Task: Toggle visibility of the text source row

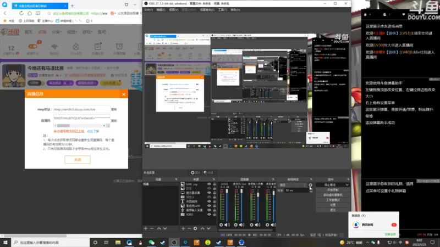Action: point(209,201)
